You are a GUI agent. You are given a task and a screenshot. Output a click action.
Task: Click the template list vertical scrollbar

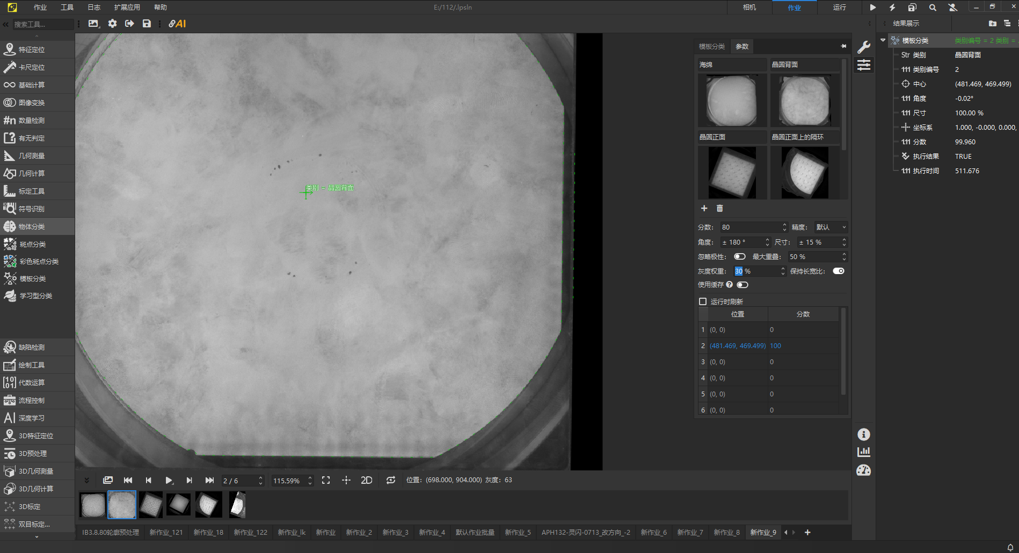point(844,105)
